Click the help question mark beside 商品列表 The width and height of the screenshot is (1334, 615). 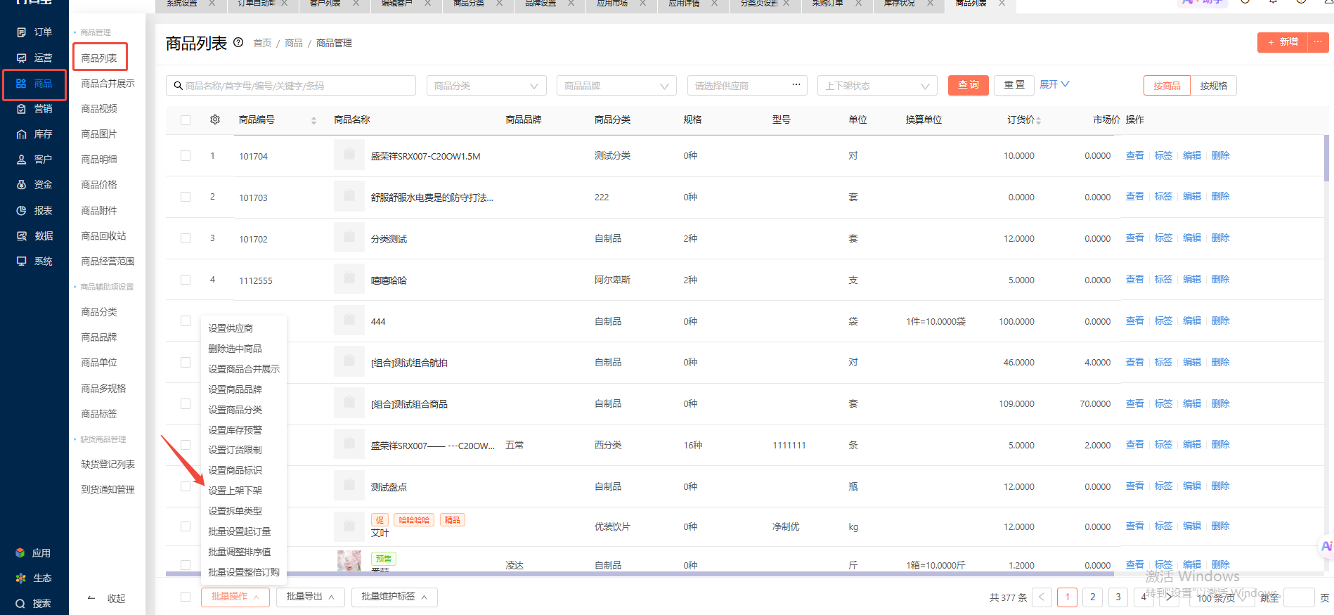pyautogui.click(x=238, y=42)
